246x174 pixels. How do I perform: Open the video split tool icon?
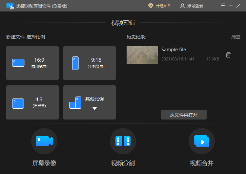123,141
